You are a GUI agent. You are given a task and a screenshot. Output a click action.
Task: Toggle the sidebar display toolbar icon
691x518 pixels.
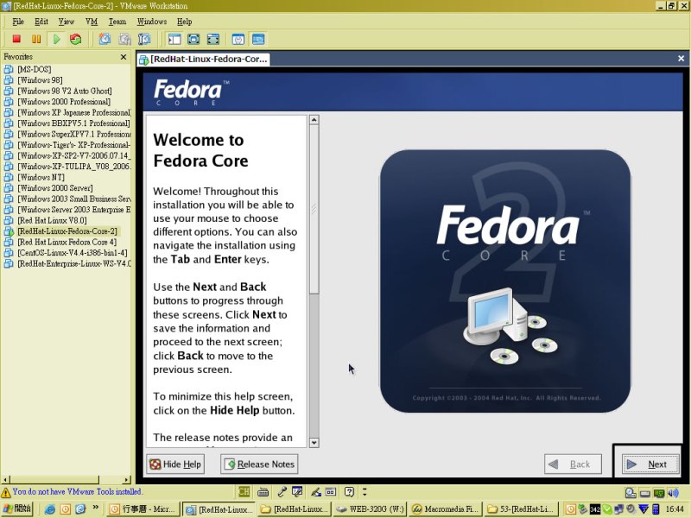pos(174,39)
